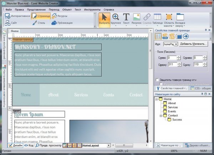Open the Инструменты menu
Viewport: 214px width, 155px height.
click(x=92, y=10)
